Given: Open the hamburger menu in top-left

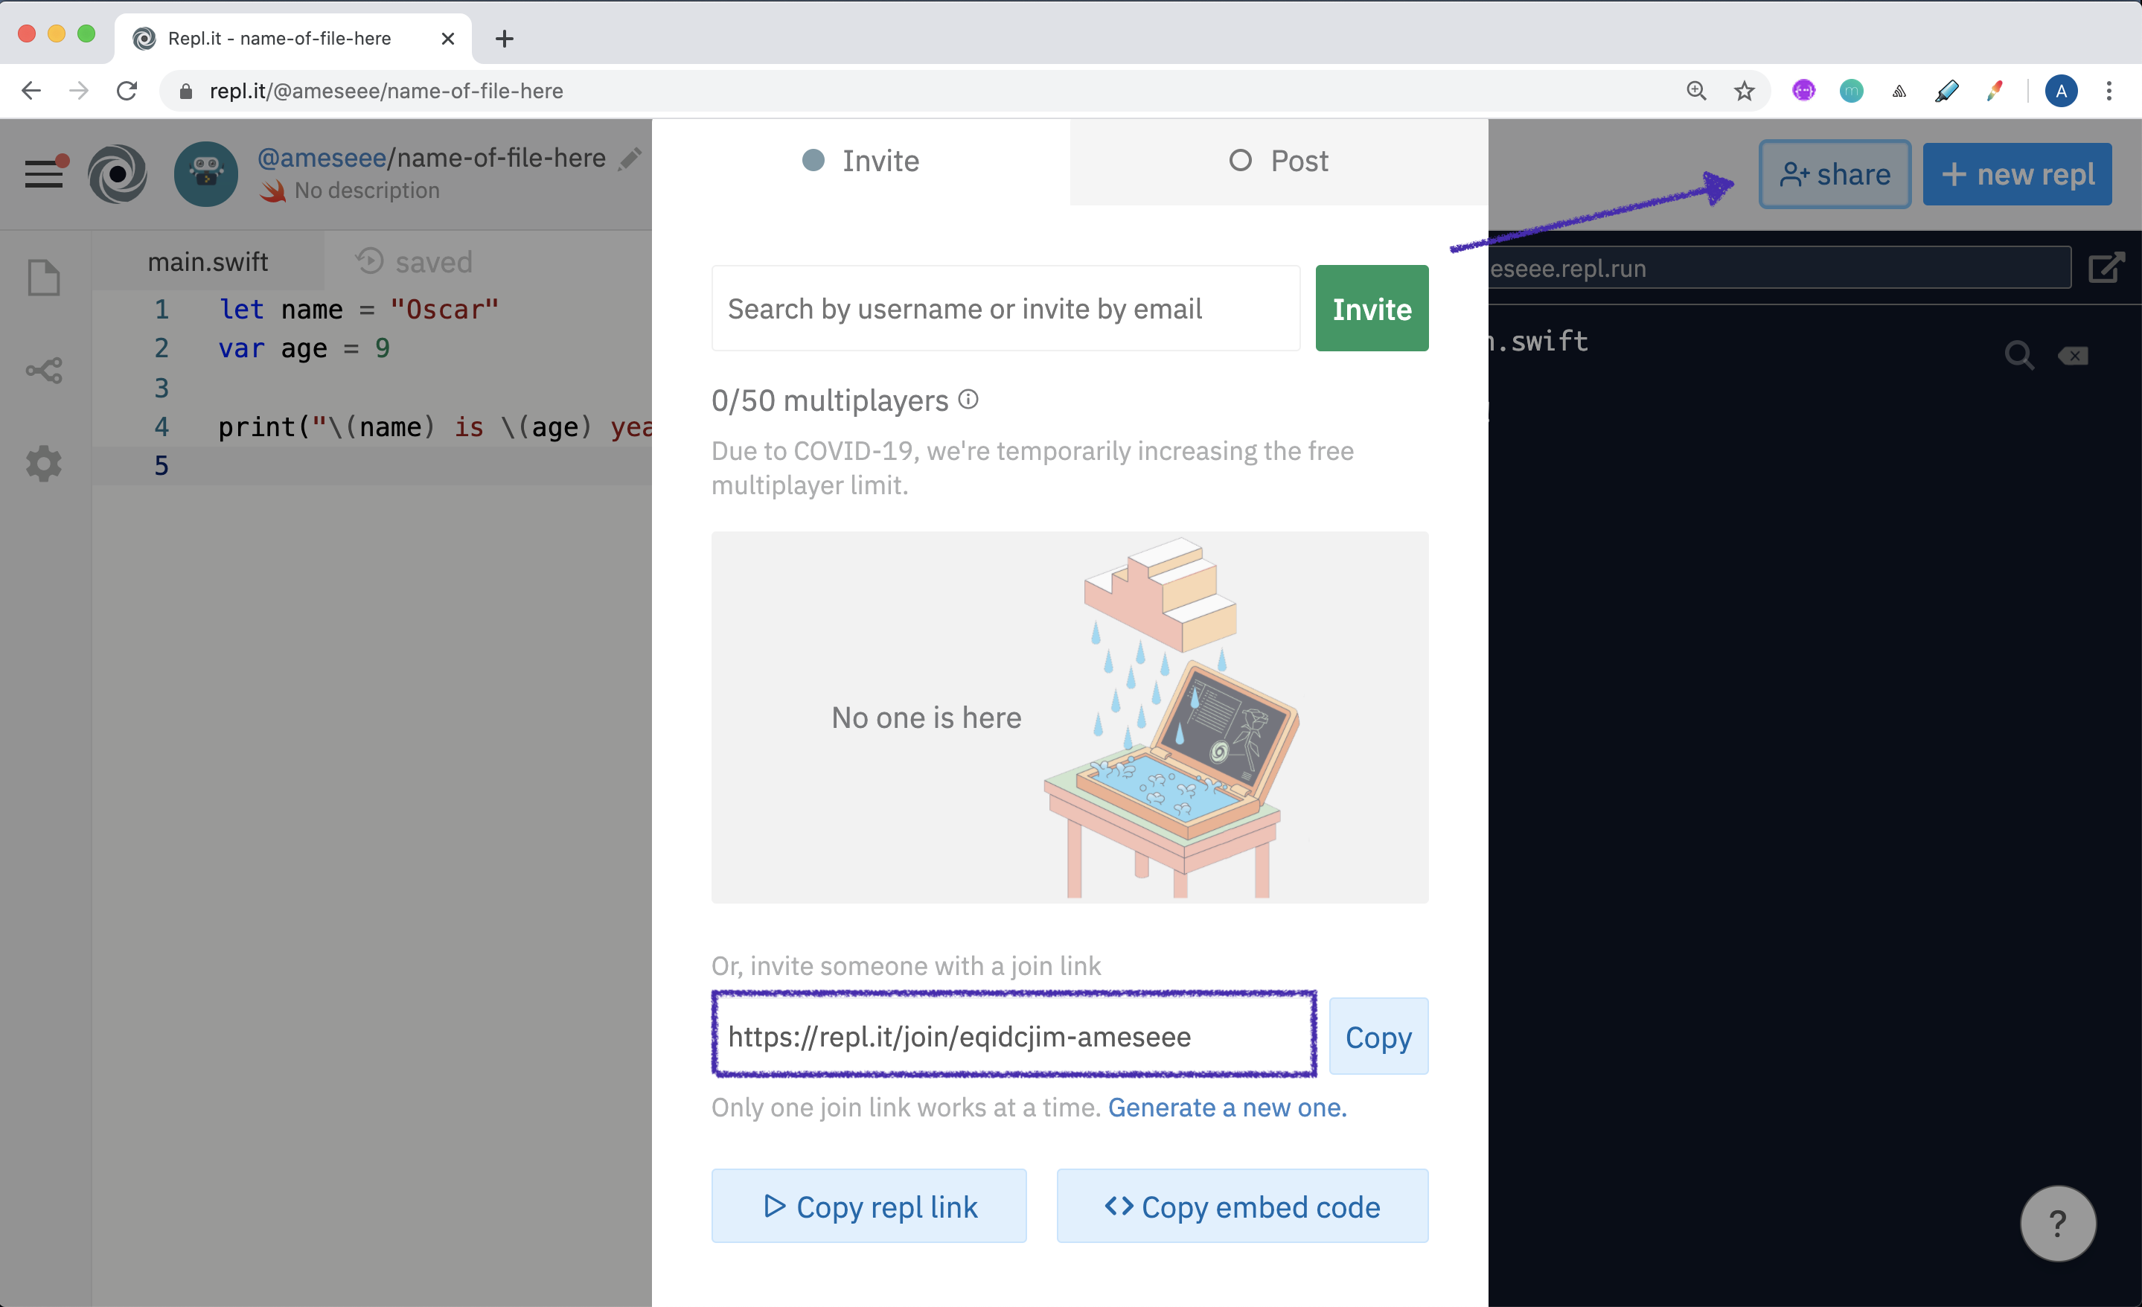Looking at the screenshot, I should 43,174.
